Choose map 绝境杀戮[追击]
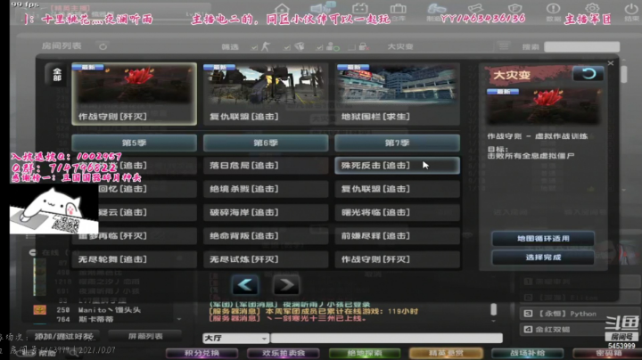This screenshot has height=360, width=642. 266,189
